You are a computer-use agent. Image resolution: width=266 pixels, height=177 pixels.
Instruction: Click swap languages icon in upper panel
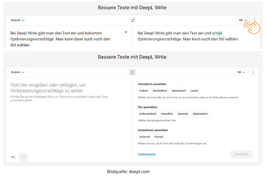(x=133, y=20)
